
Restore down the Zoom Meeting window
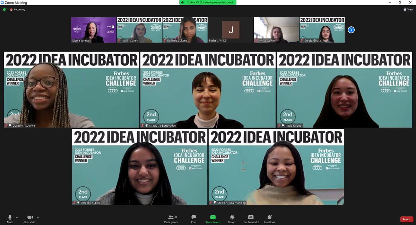click(400, 2)
